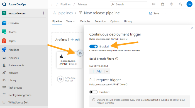The image size is (195, 108).
Task: Click the Pipelines rocket section icon
Action: (4, 50)
